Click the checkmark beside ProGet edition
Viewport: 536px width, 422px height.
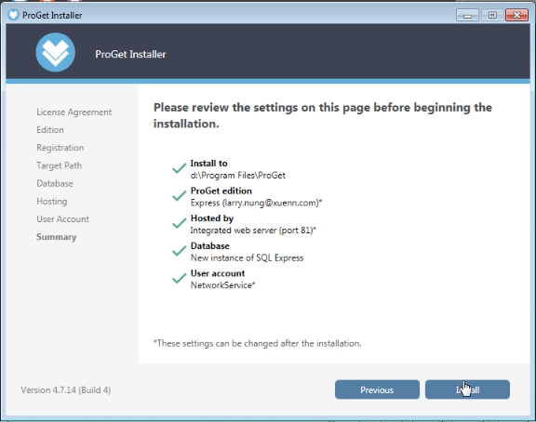pos(179,195)
